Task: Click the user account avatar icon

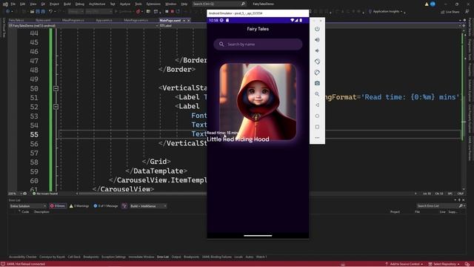Action: click(x=433, y=4)
